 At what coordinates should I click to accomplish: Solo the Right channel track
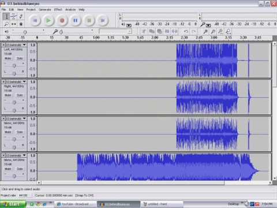(x=20, y=95)
